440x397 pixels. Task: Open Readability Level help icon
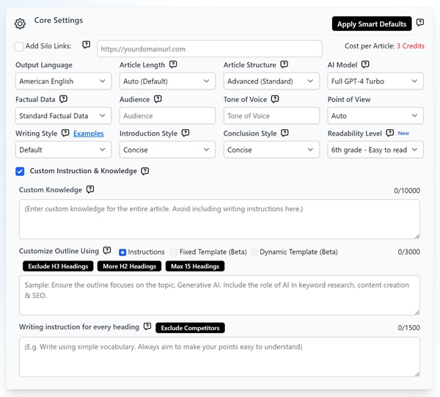[x=390, y=133]
